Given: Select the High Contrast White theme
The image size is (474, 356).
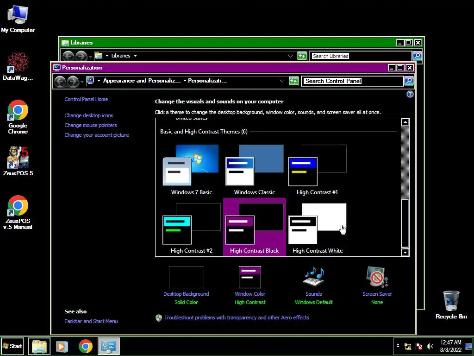Looking at the screenshot, I should tap(317, 228).
